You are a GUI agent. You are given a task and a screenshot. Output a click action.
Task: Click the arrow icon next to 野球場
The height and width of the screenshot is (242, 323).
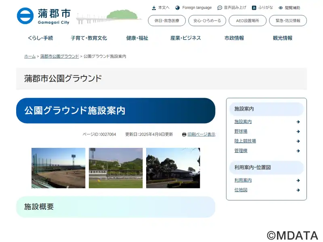pyautogui.click(x=298, y=131)
